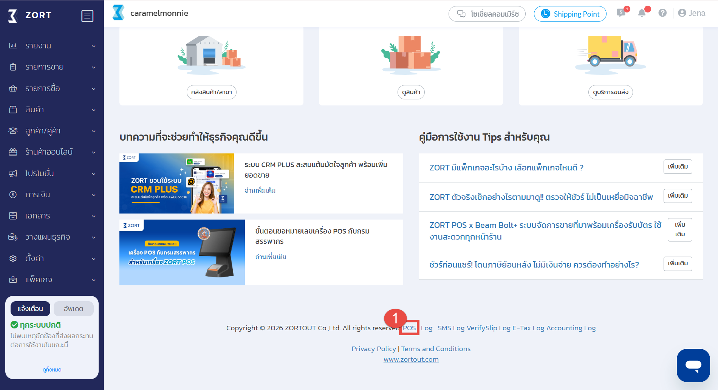Click the ตั้งค่า gear icon
Viewport: 718px width, 390px height.
[x=13, y=258]
